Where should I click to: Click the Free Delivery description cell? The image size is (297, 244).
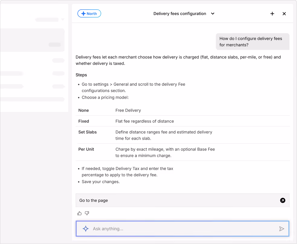(x=128, y=110)
